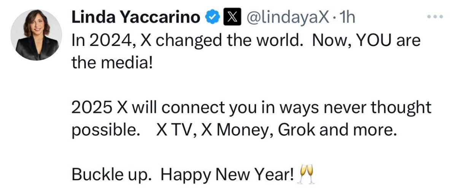The width and height of the screenshot is (456, 190).
Task: Open the @lindayaX handle link
Action: tap(287, 17)
